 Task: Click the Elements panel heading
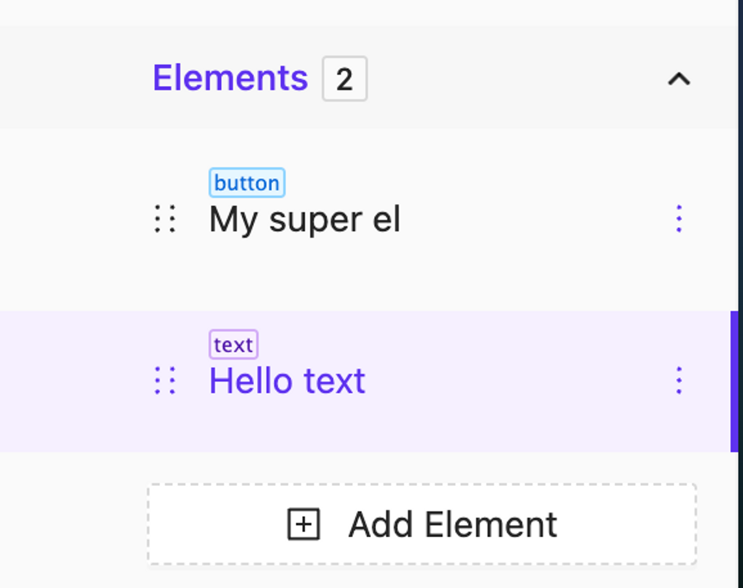point(230,77)
